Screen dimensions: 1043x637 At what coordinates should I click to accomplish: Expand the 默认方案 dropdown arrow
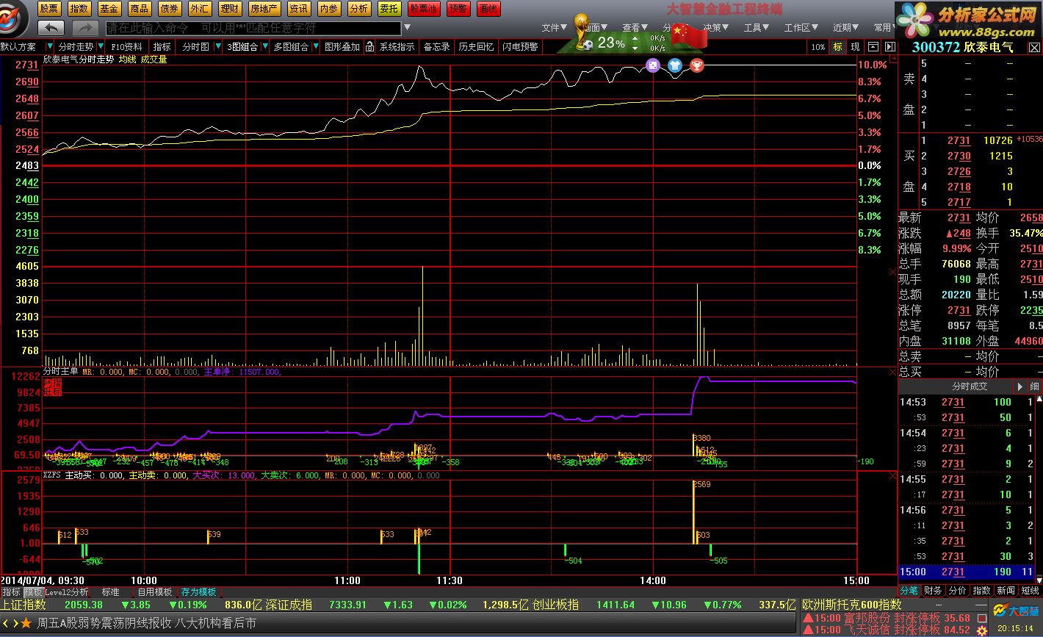(50, 46)
